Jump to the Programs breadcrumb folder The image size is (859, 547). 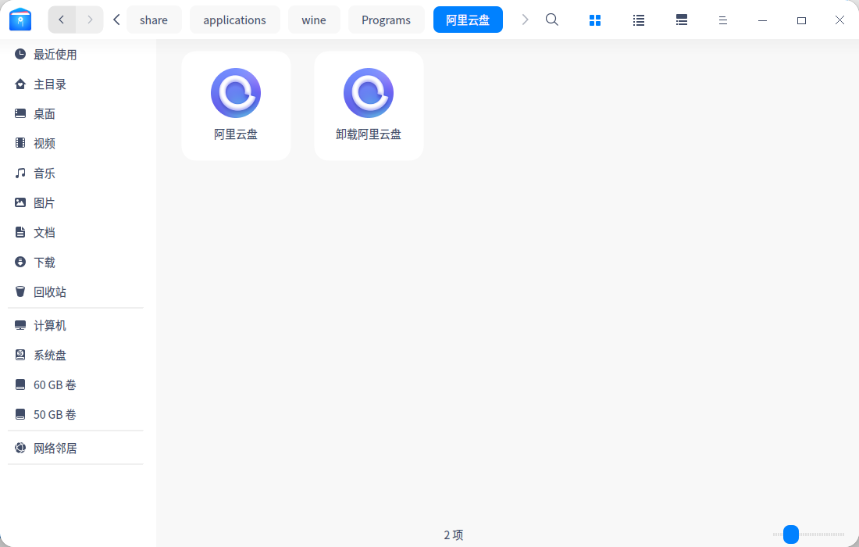click(386, 20)
